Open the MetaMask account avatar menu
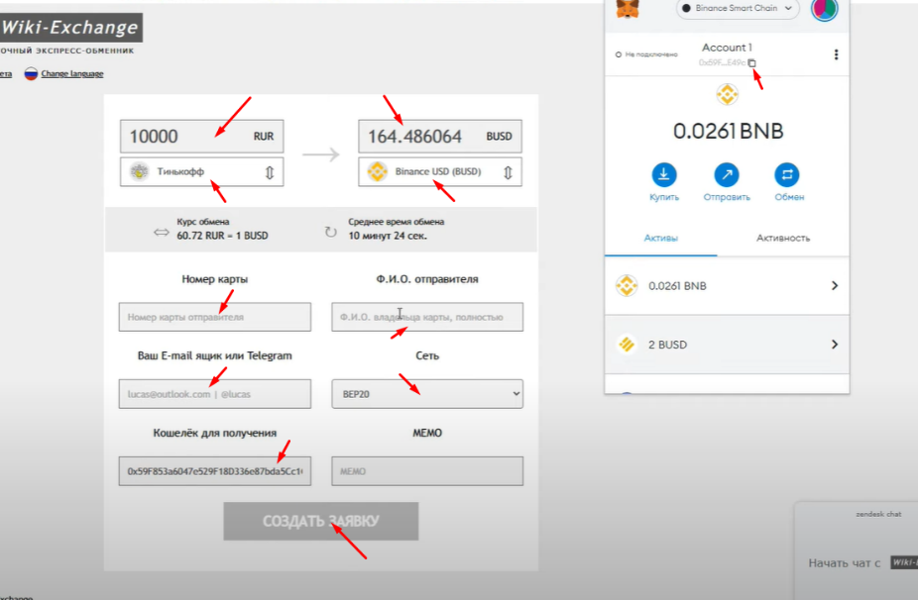 pyautogui.click(x=825, y=9)
